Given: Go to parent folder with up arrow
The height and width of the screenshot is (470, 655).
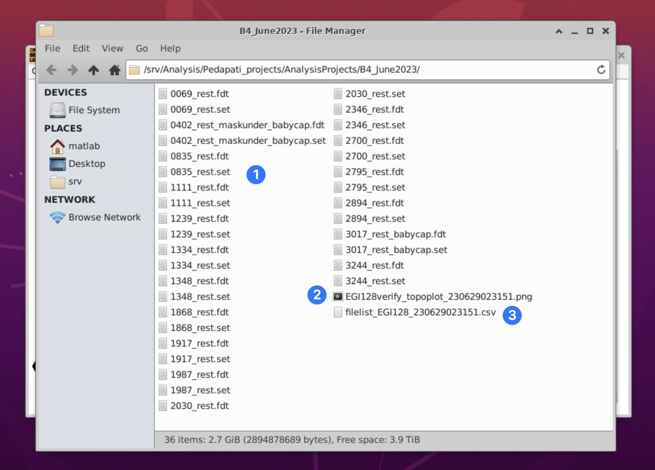Looking at the screenshot, I should coord(94,70).
